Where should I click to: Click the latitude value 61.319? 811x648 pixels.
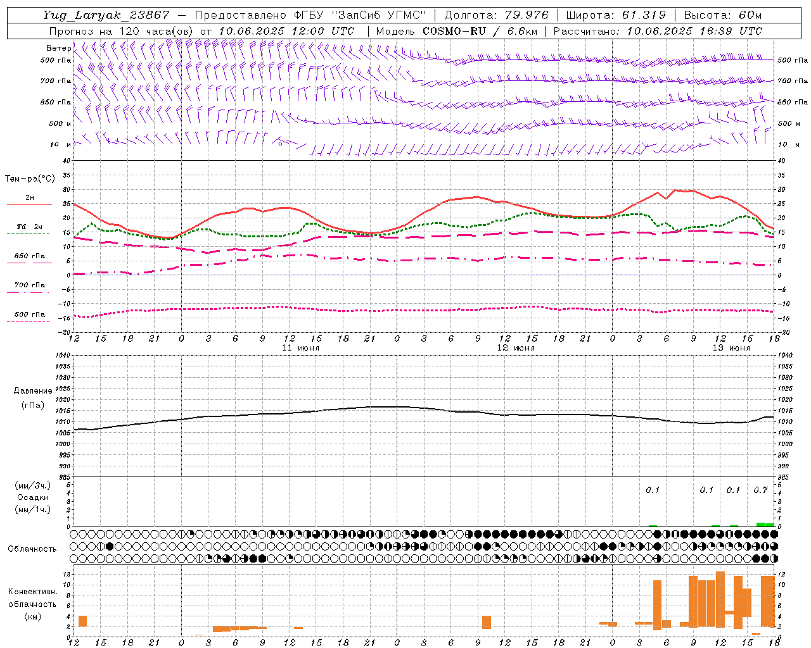click(x=643, y=15)
